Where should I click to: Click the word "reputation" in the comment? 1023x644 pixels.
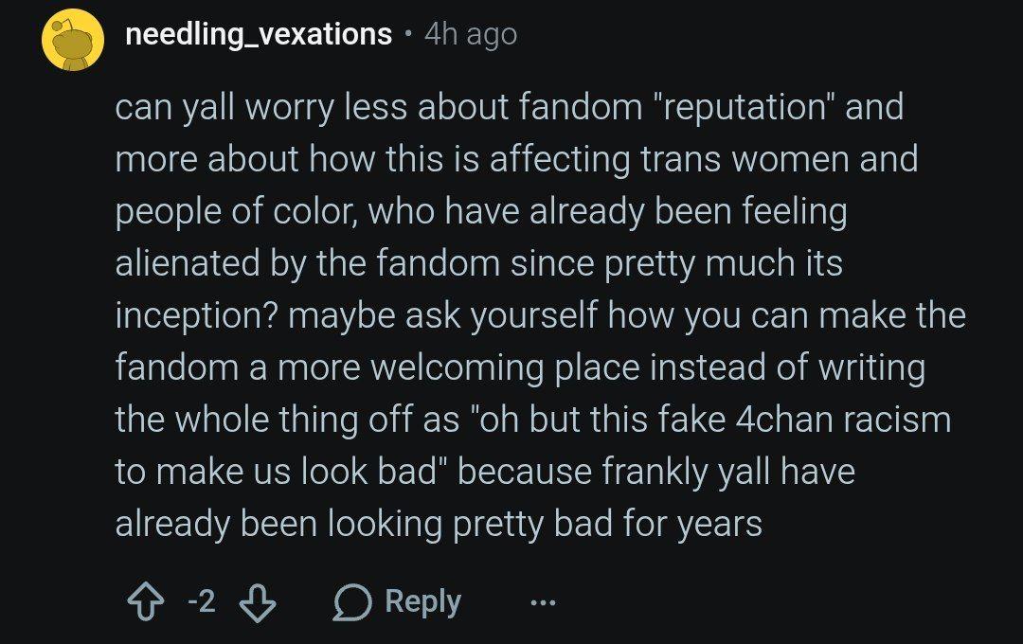[745, 106]
